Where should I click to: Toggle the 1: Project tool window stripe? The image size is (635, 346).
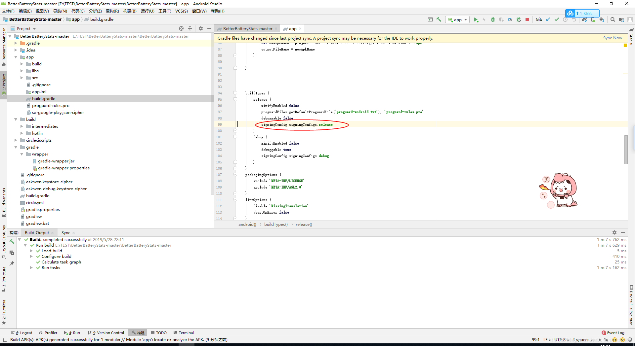[x=4, y=85]
